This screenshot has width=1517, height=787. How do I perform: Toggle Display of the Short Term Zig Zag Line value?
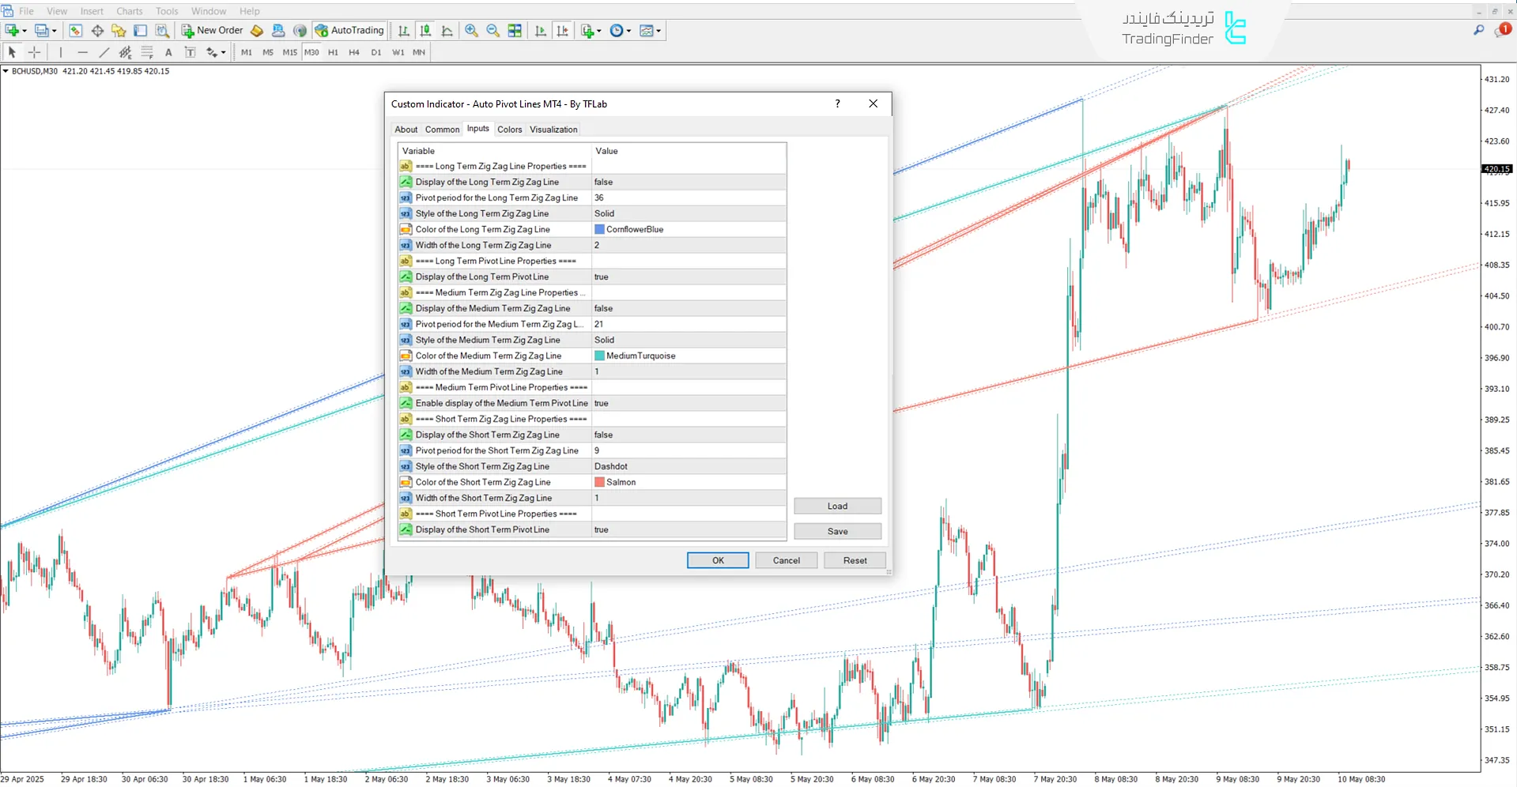(x=688, y=435)
